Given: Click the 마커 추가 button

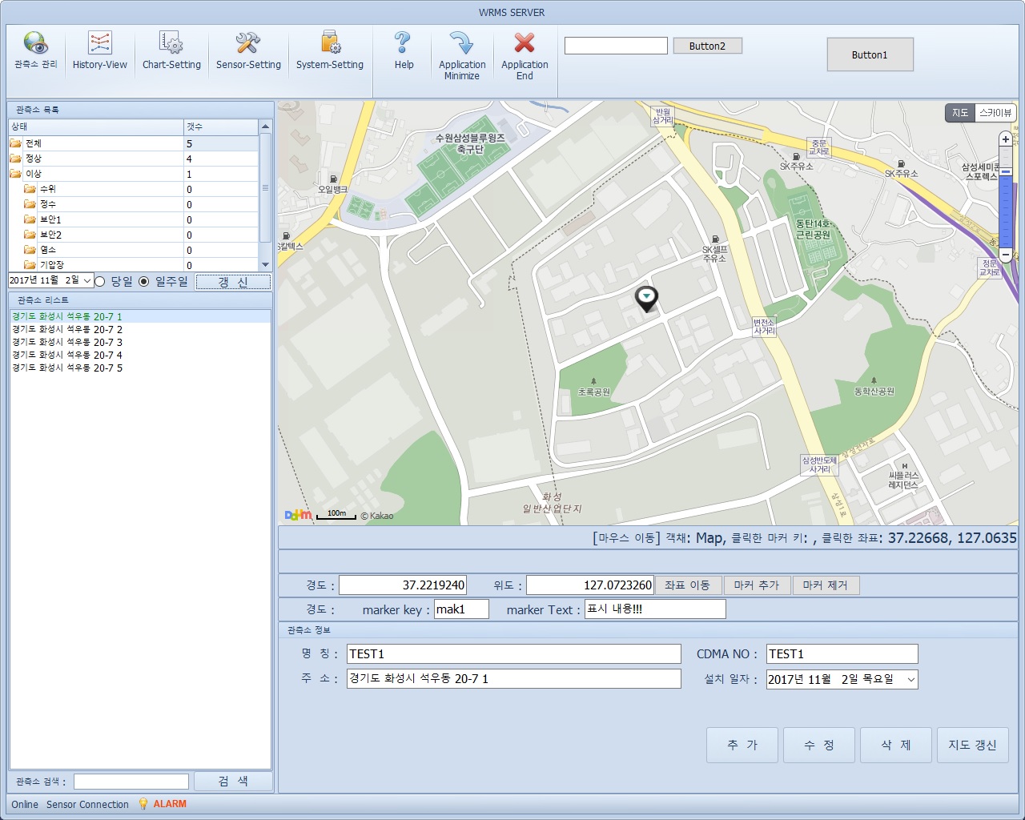Looking at the screenshot, I should [x=757, y=585].
